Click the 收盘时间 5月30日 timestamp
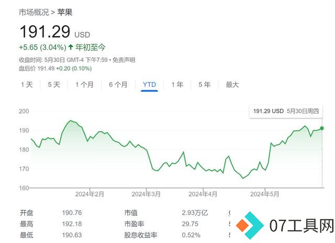 click(x=63, y=60)
